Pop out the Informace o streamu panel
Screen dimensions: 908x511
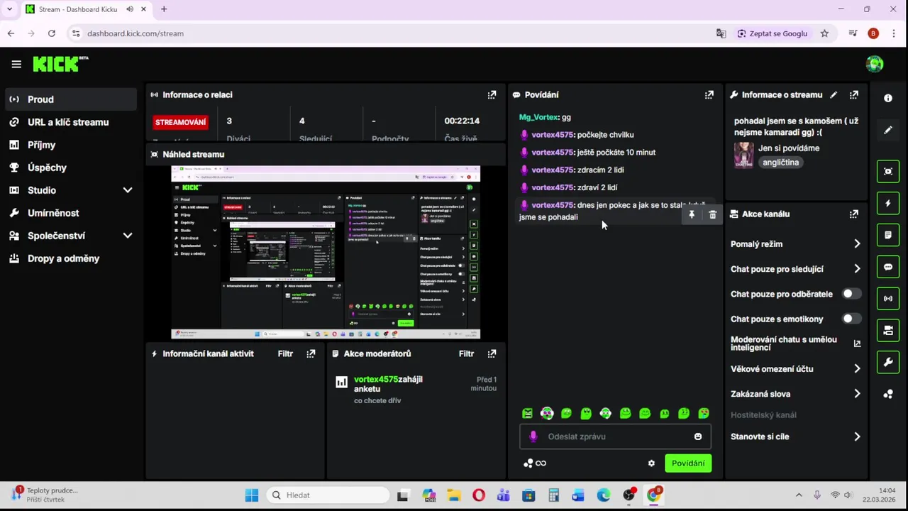click(854, 94)
